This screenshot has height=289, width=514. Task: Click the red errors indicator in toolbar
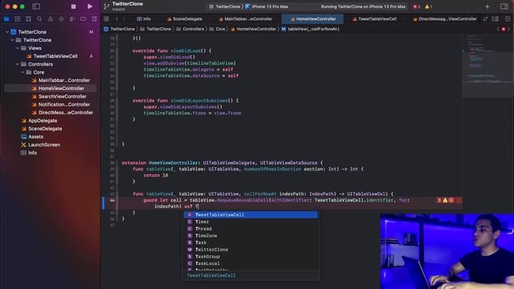pyautogui.click(x=417, y=6)
